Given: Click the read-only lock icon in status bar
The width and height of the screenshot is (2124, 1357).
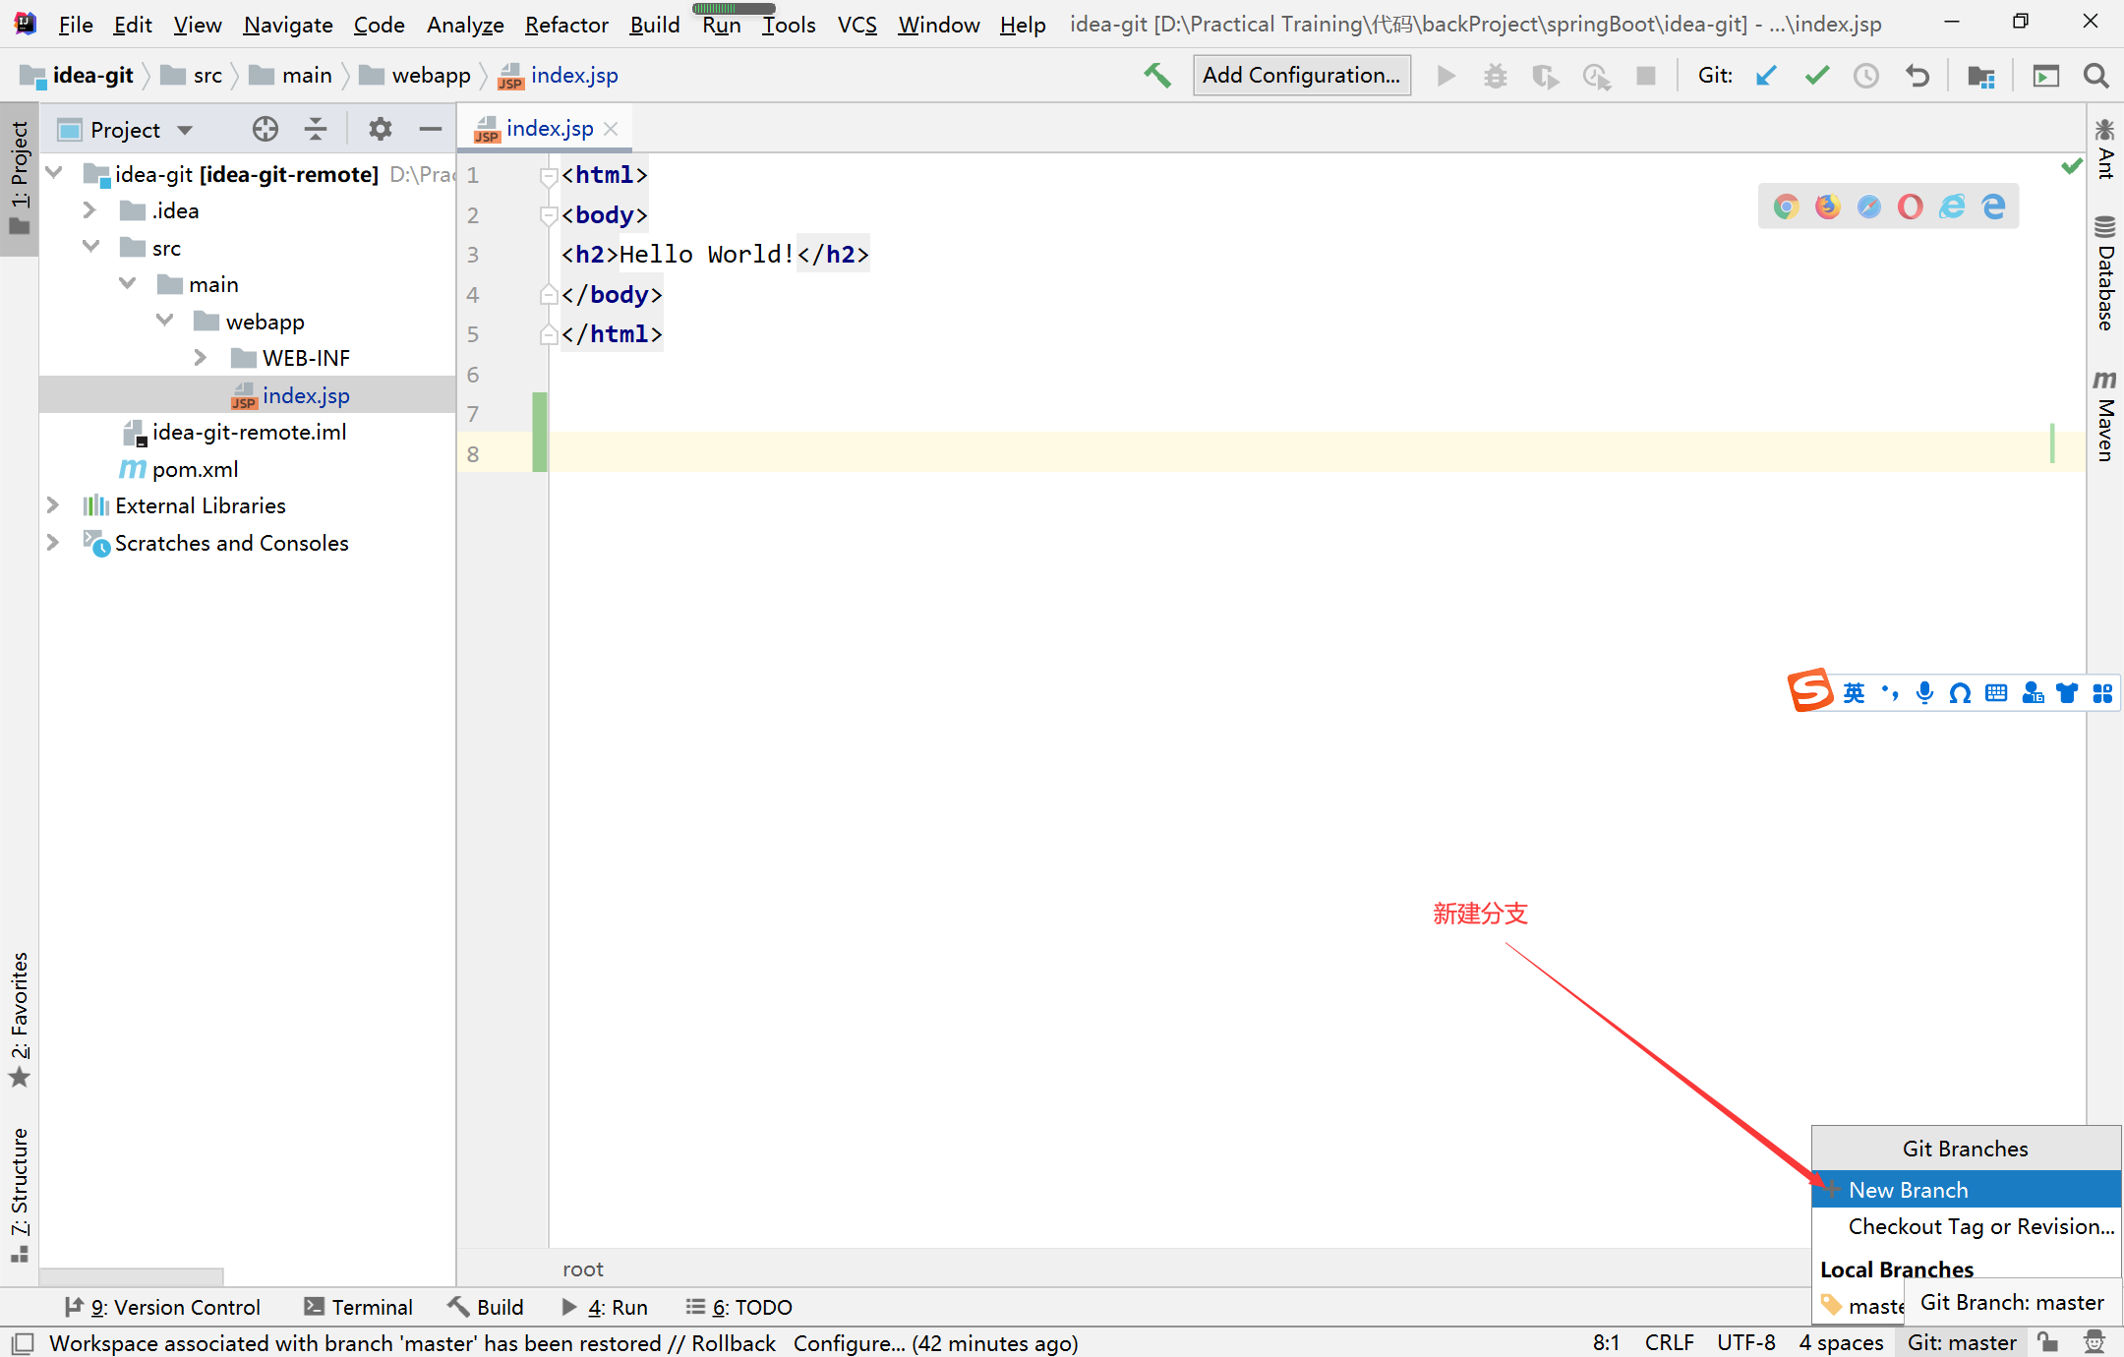Looking at the screenshot, I should point(2048,1342).
